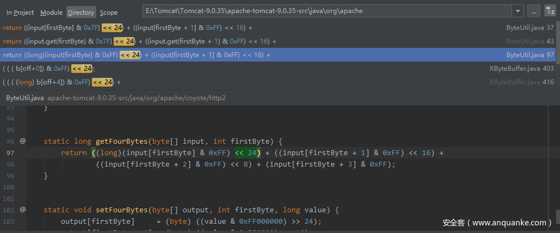Switch to the Module scope
Image resolution: width=560 pixels, height=233 pixels.
(x=51, y=12)
